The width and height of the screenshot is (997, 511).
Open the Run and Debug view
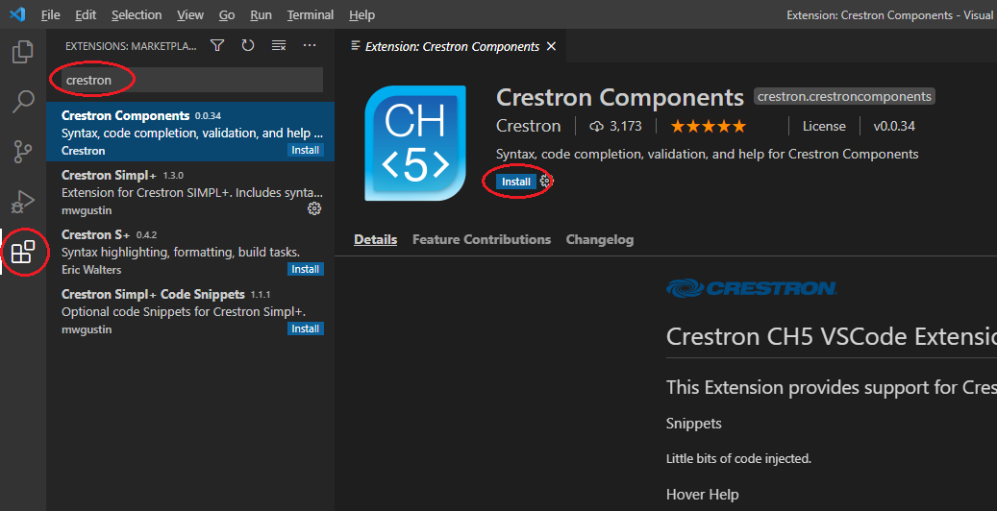coord(23,202)
